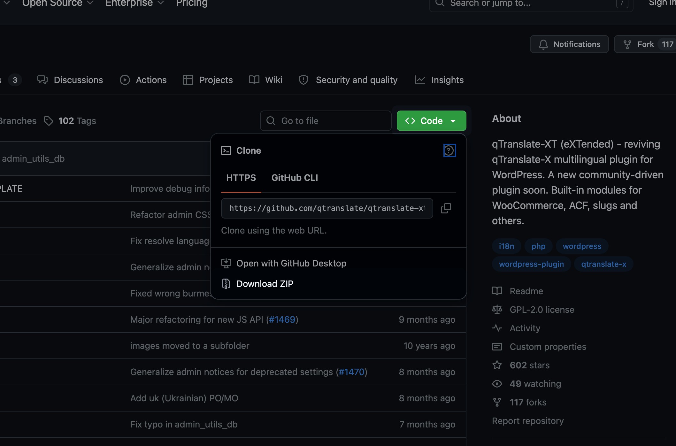The height and width of the screenshot is (446, 676).
Task: Click the terminal icon beside Clone
Action: click(226, 150)
